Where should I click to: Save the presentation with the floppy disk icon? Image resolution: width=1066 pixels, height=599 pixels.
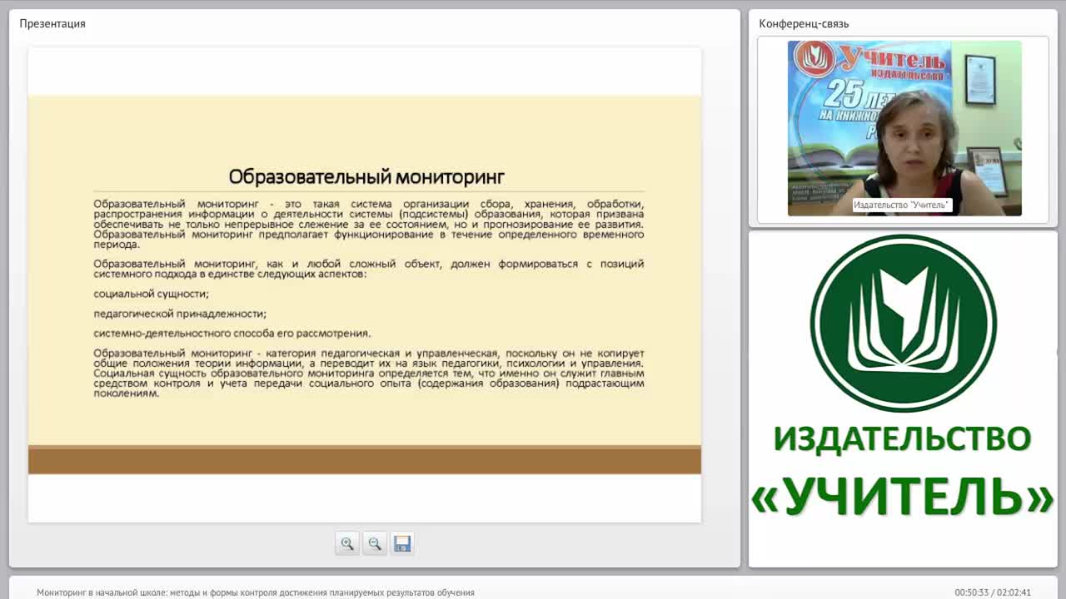[x=402, y=543]
